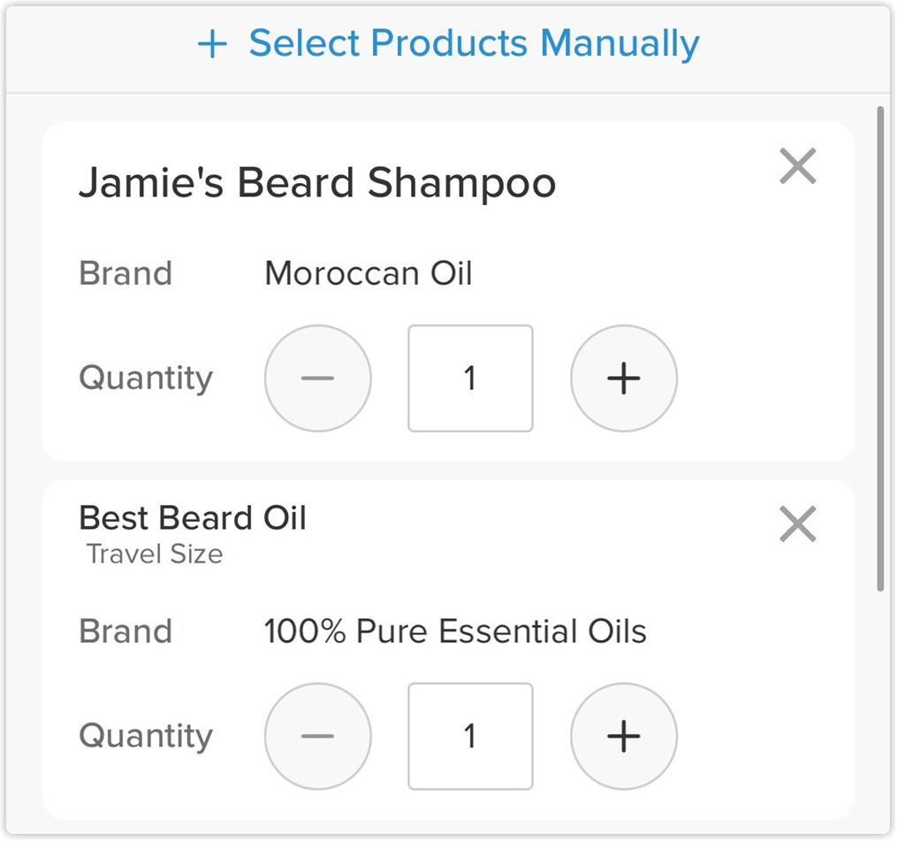
Task: Click the Brand label in the Jamie's Beard Shampoo card
Action: pyautogui.click(x=125, y=273)
